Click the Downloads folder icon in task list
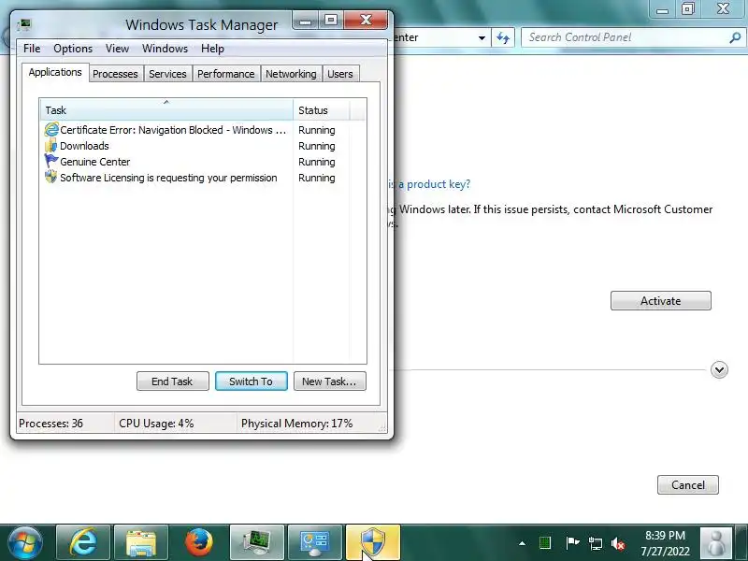748x561 pixels. pyautogui.click(x=50, y=146)
